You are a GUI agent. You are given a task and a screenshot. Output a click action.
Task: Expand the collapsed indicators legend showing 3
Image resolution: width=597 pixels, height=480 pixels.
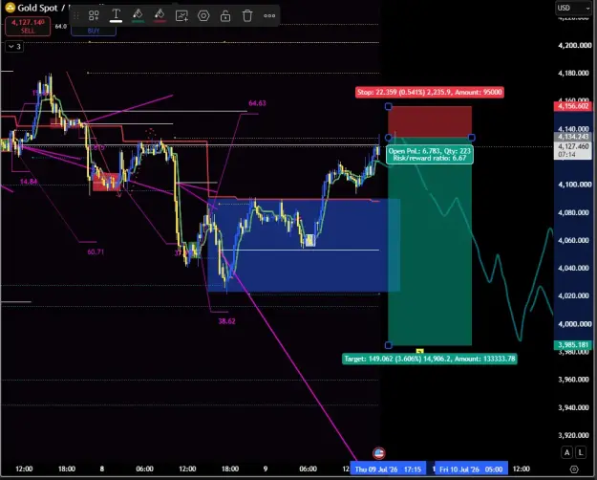pos(14,47)
